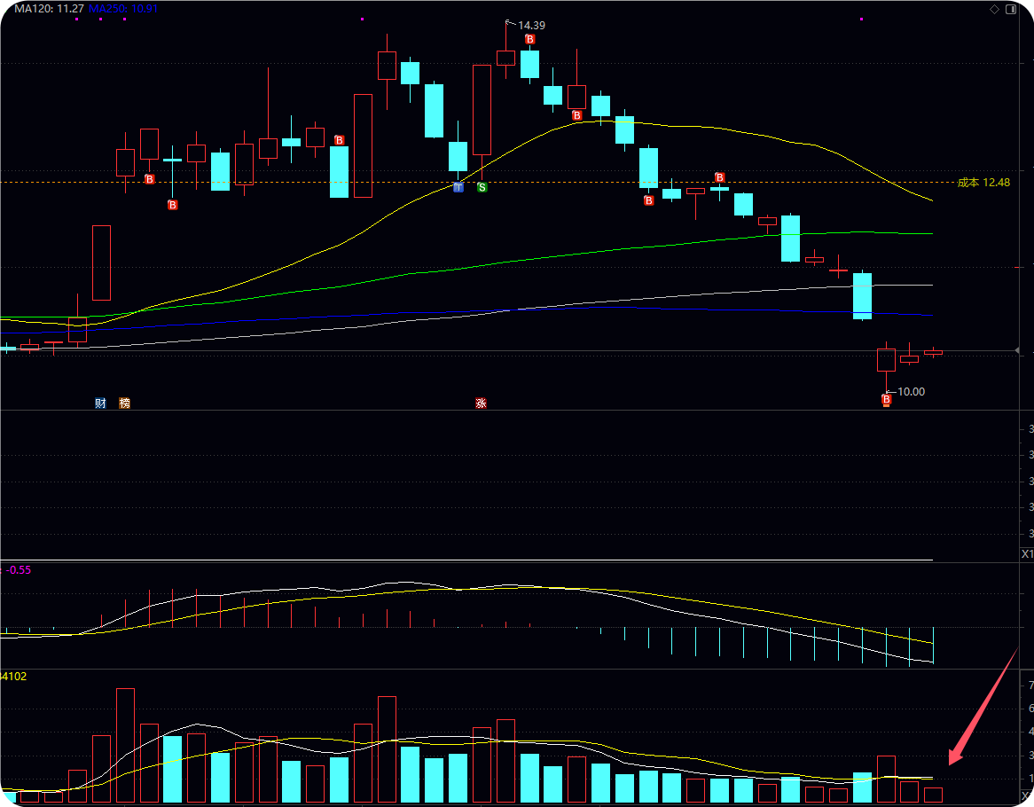The image size is (1034, 807).
Task: Click the B marker above the 成本 line near 12.48
Action: click(719, 177)
